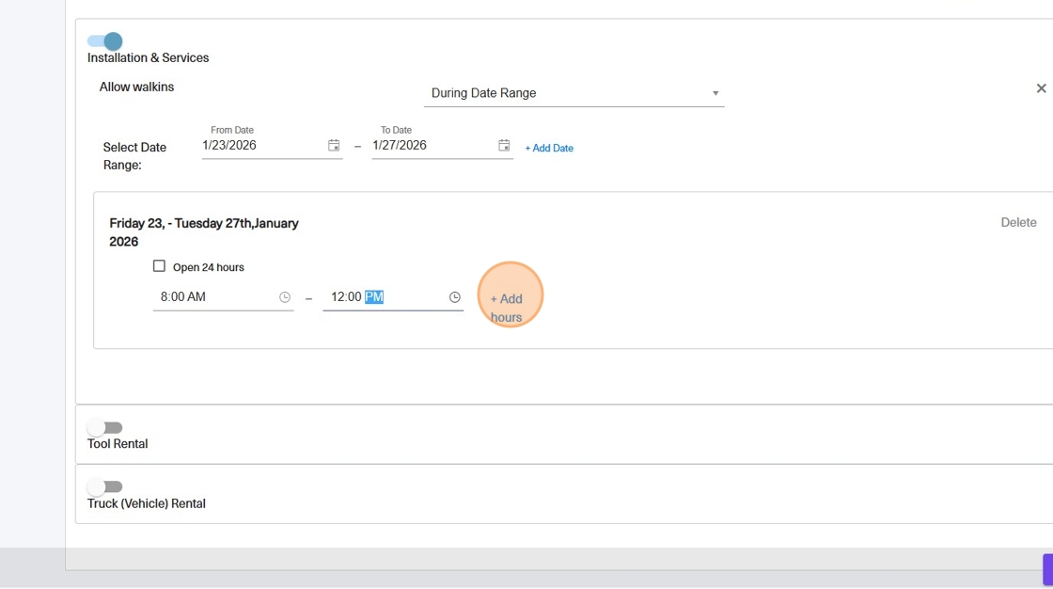Click the dropdown arrow beside During Date Range
1053x589 pixels.
tap(715, 93)
